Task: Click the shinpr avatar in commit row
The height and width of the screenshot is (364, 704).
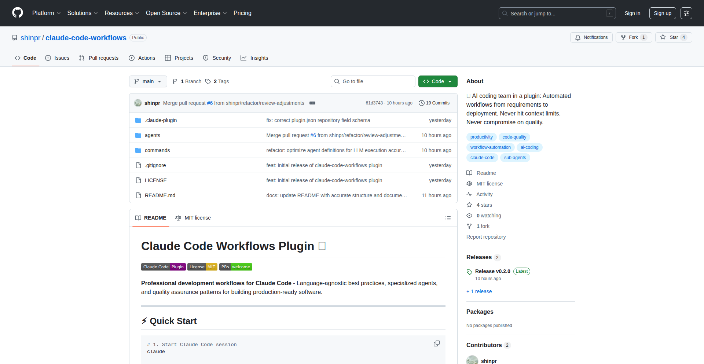Action: [x=138, y=103]
